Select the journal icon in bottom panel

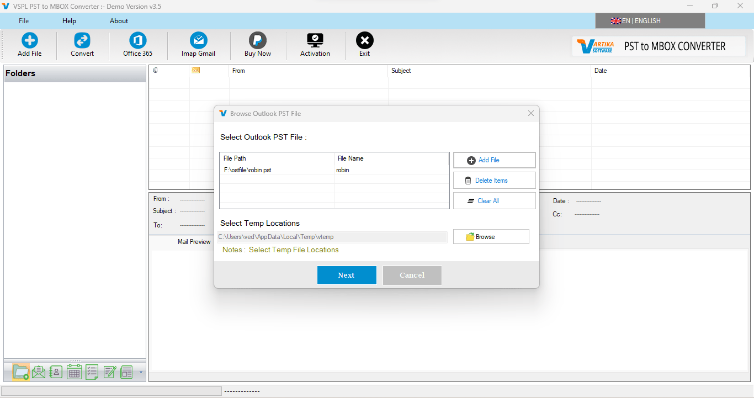[127, 372]
